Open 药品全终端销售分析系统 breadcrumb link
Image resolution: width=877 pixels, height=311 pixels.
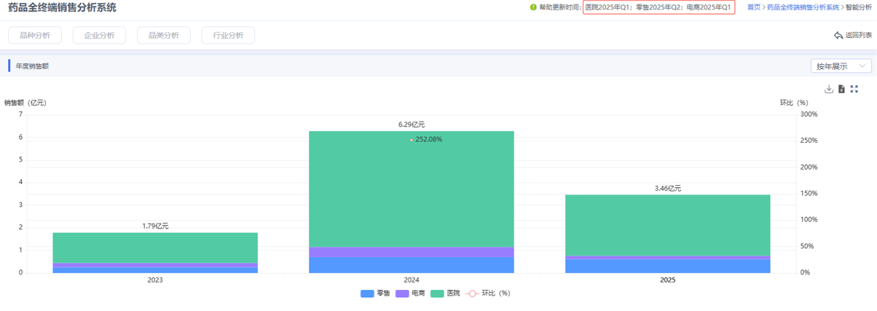coord(803,7)
